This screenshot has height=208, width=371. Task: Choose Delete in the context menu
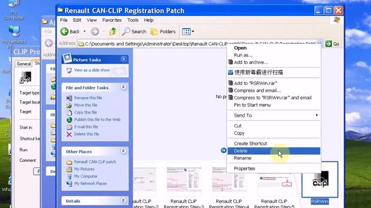pos(274,151)
